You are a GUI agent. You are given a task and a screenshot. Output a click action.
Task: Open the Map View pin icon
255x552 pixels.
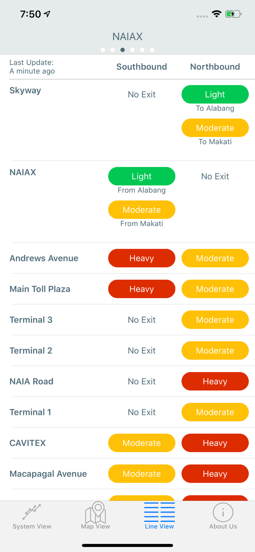pos(96,512)
